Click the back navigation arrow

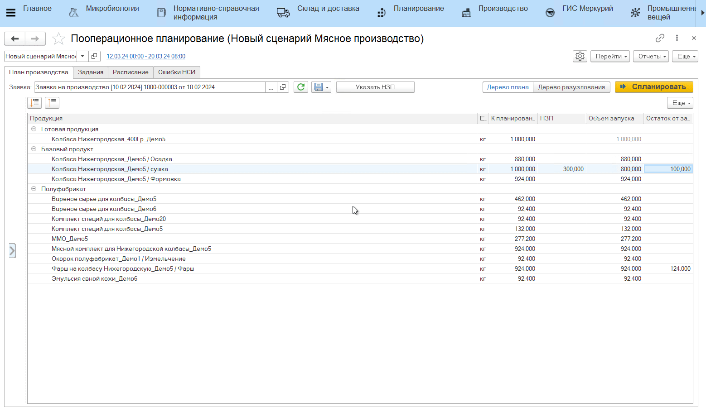click(x=15, y=39)
